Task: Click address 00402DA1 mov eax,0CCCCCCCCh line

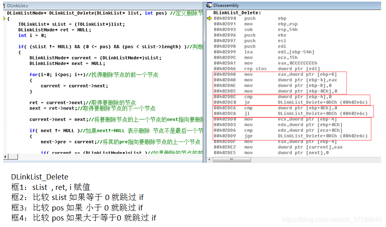Action: click(266, 63)
